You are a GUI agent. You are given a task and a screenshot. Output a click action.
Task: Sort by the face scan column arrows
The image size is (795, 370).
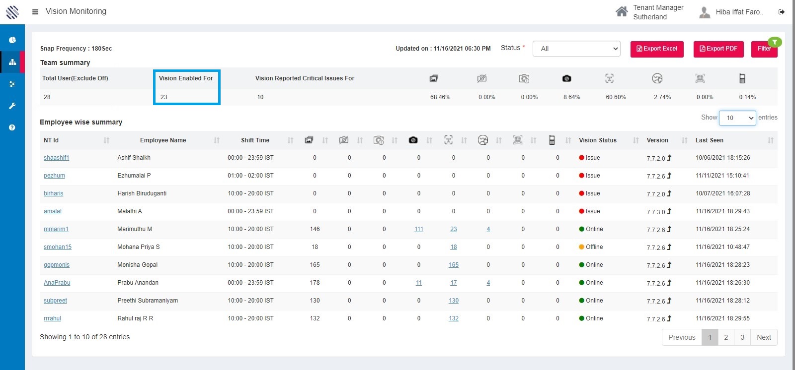click(464, 141)
